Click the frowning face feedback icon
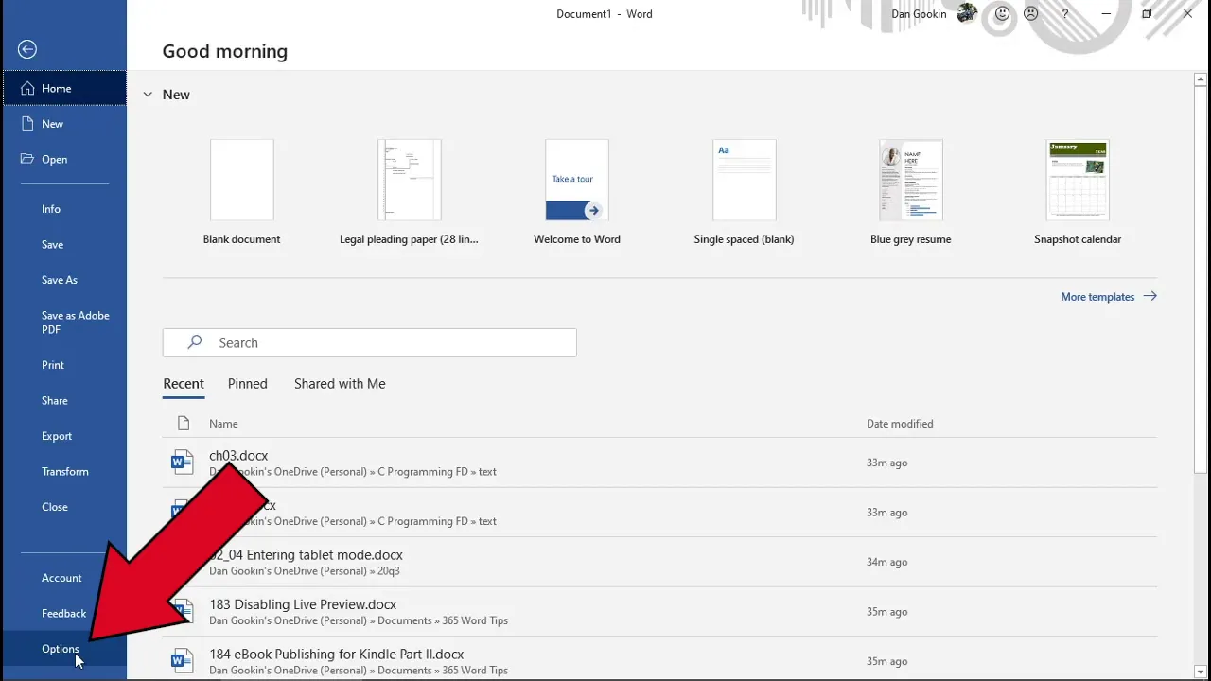 pyautogui.click(x=1031, y=14)
